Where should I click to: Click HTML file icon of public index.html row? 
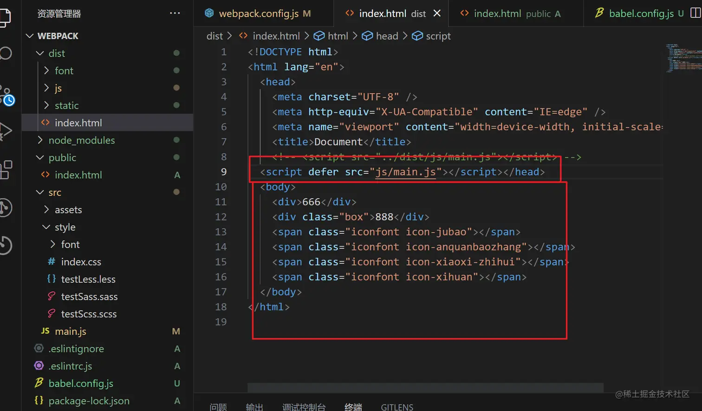(x=45, y=175)
